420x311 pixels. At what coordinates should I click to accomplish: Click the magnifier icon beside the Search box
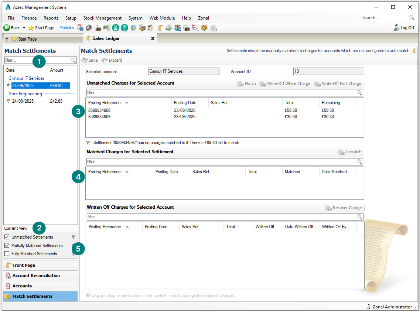click(x=412, y=18)
